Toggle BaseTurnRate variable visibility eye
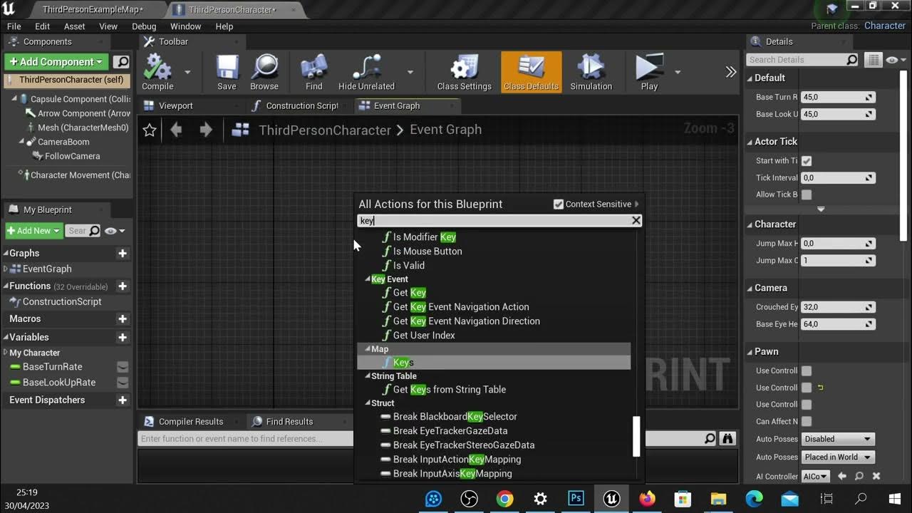The height and width of the screenshot is (513, 912). [x=123, y=367]
